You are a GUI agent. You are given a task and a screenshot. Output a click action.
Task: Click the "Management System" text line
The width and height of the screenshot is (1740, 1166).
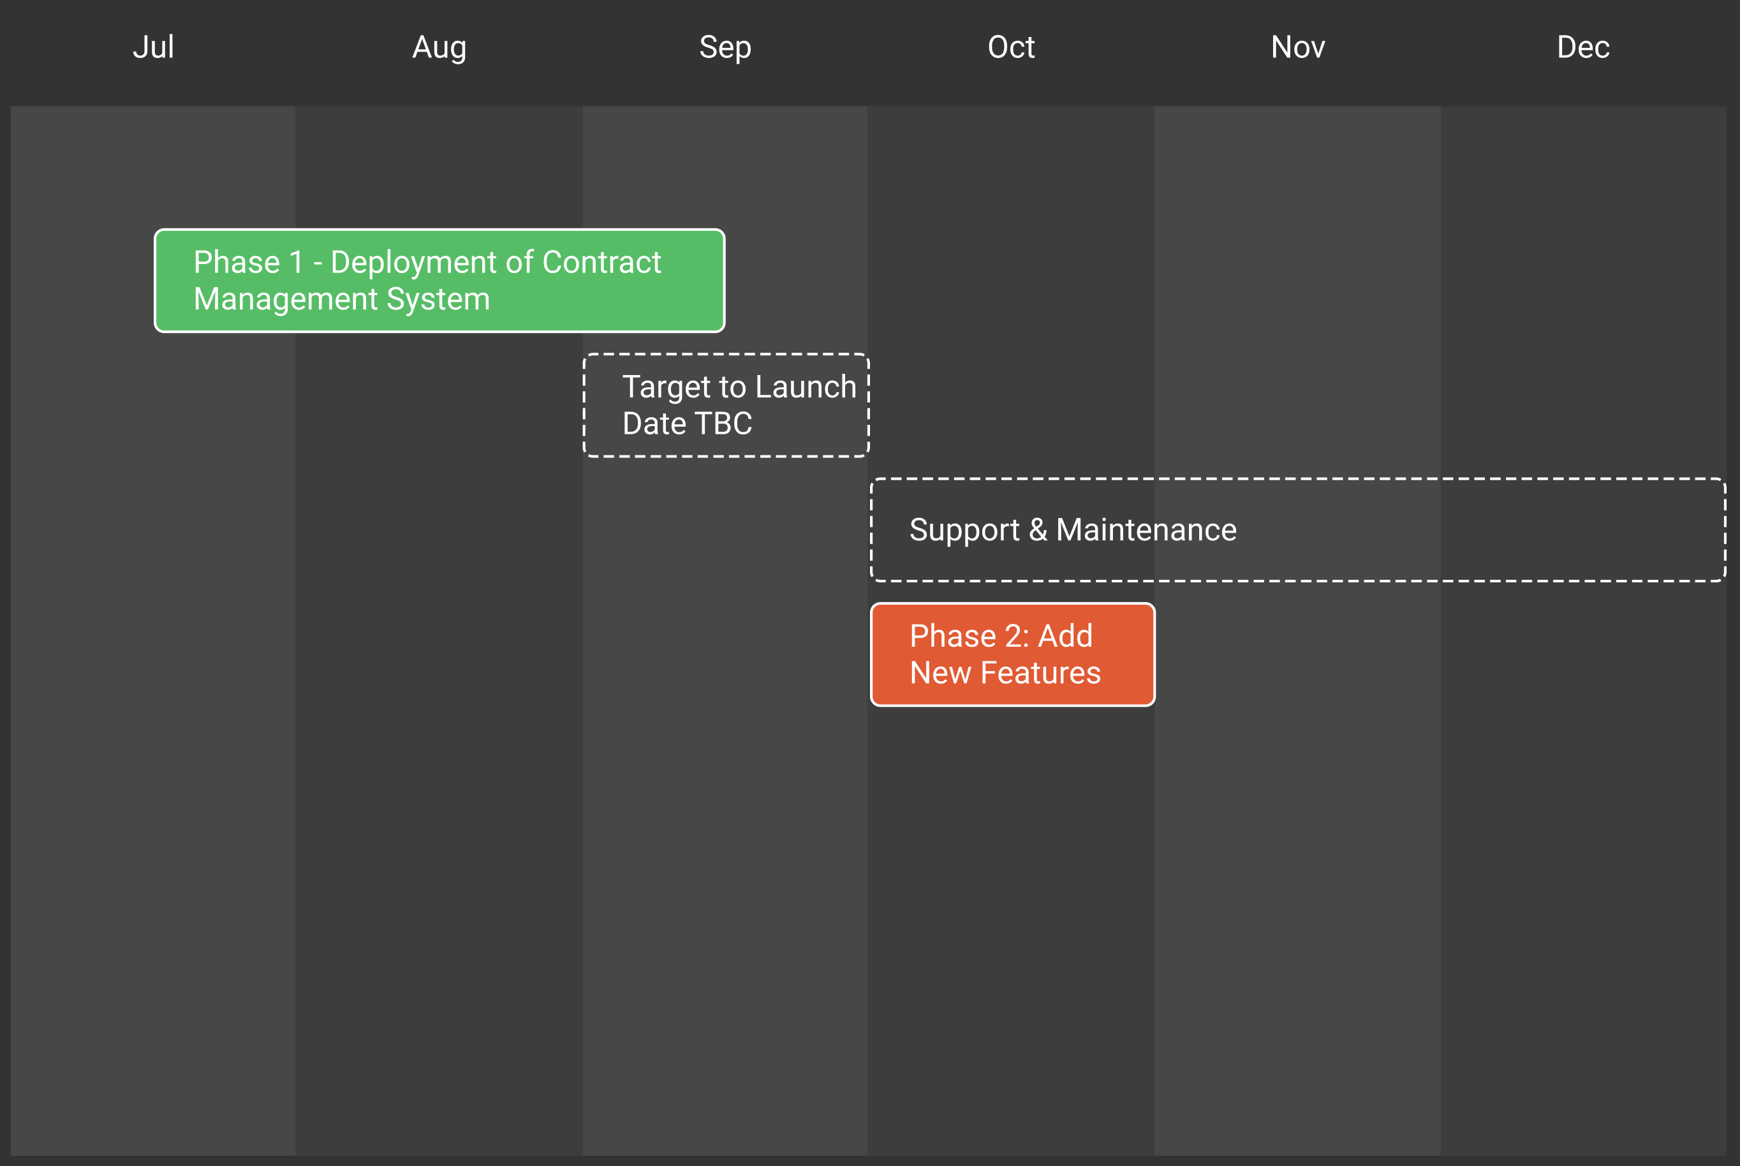342,299
